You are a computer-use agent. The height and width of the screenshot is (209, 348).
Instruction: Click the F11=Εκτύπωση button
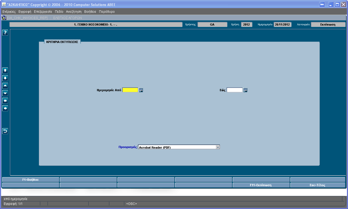pos(261,185)
